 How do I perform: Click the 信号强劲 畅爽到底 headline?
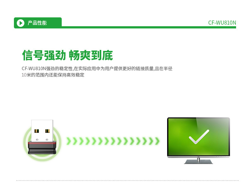(x=67, y=55)
